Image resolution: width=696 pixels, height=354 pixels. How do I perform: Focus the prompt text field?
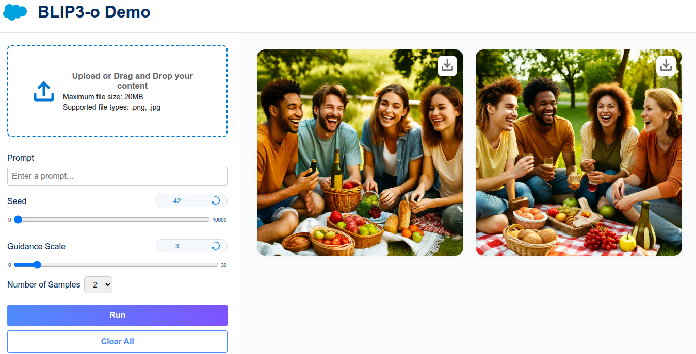[x=117, y=176]
